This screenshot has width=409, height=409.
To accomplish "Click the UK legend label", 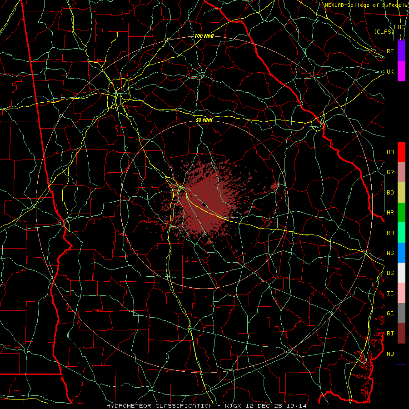I will 390,71.
